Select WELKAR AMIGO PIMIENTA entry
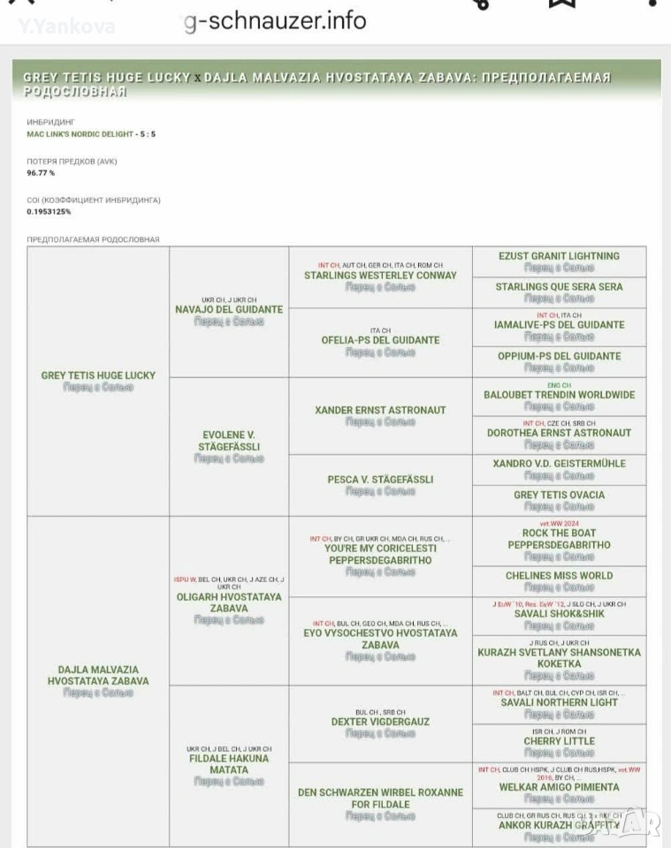Screen dimensions: 671x848 [559, 787]
